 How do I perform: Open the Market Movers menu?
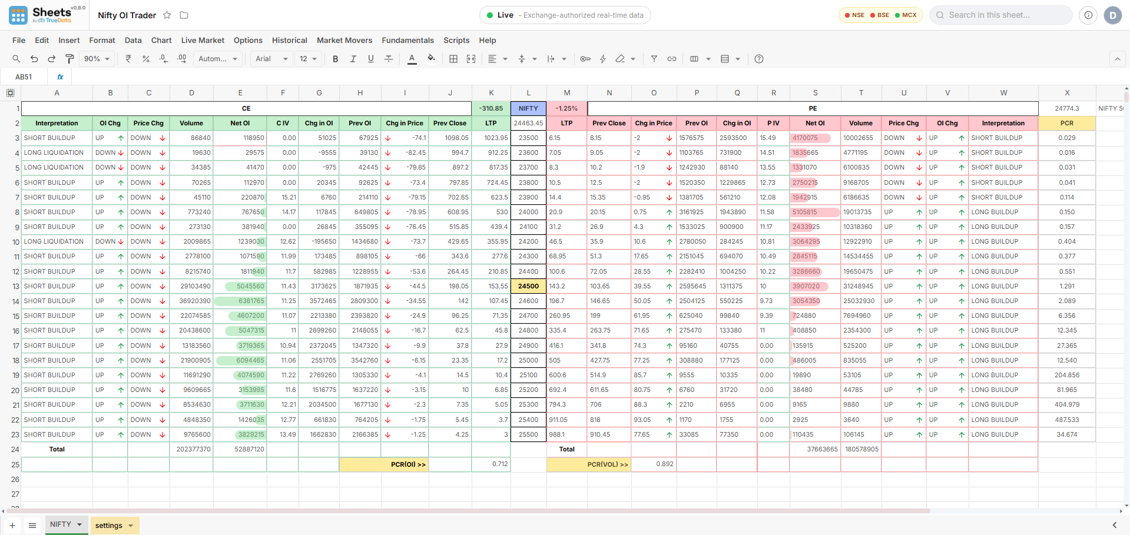click(x=344, y=41)
